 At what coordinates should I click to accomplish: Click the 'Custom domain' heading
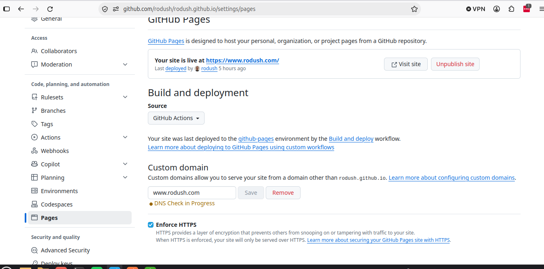pos(178,168)
